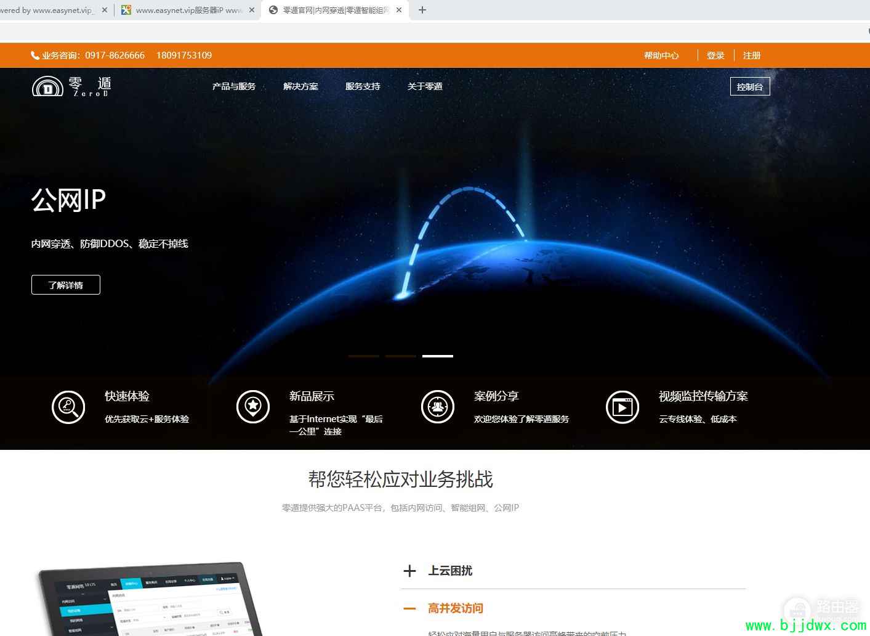Viewport: 870px width, 636px height.
Task: Click the 案例分享 heading
Action: pos(497,396)
